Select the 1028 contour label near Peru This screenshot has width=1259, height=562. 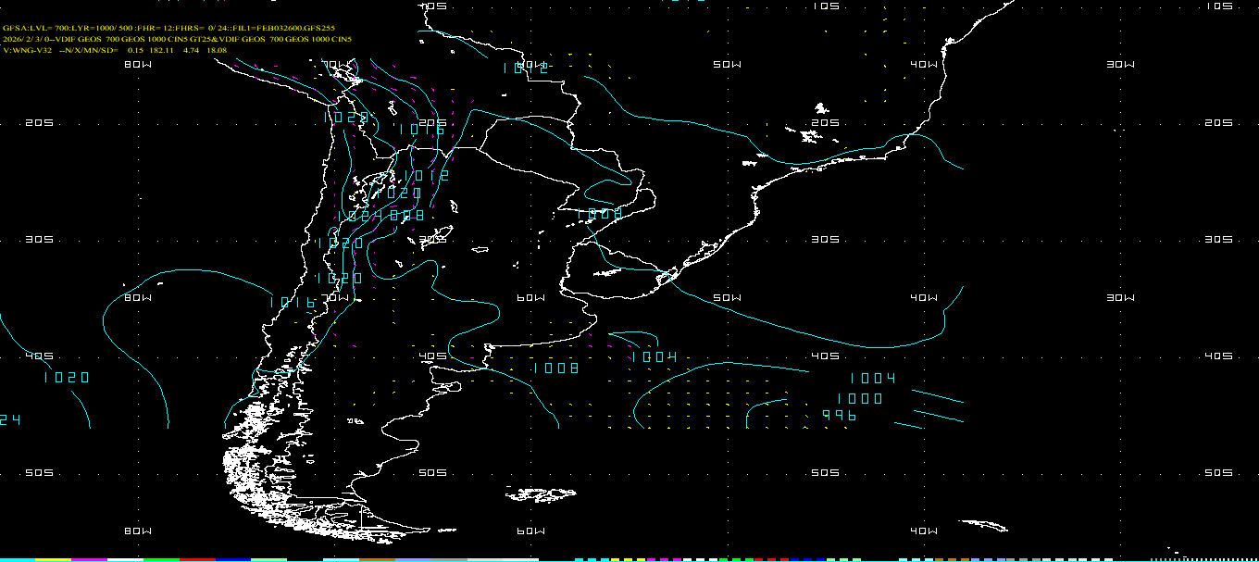point(346,118)
